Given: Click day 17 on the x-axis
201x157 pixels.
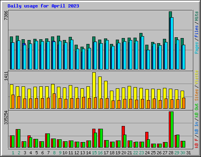Looking at the screenshot, I should click(x=106, y=153).
